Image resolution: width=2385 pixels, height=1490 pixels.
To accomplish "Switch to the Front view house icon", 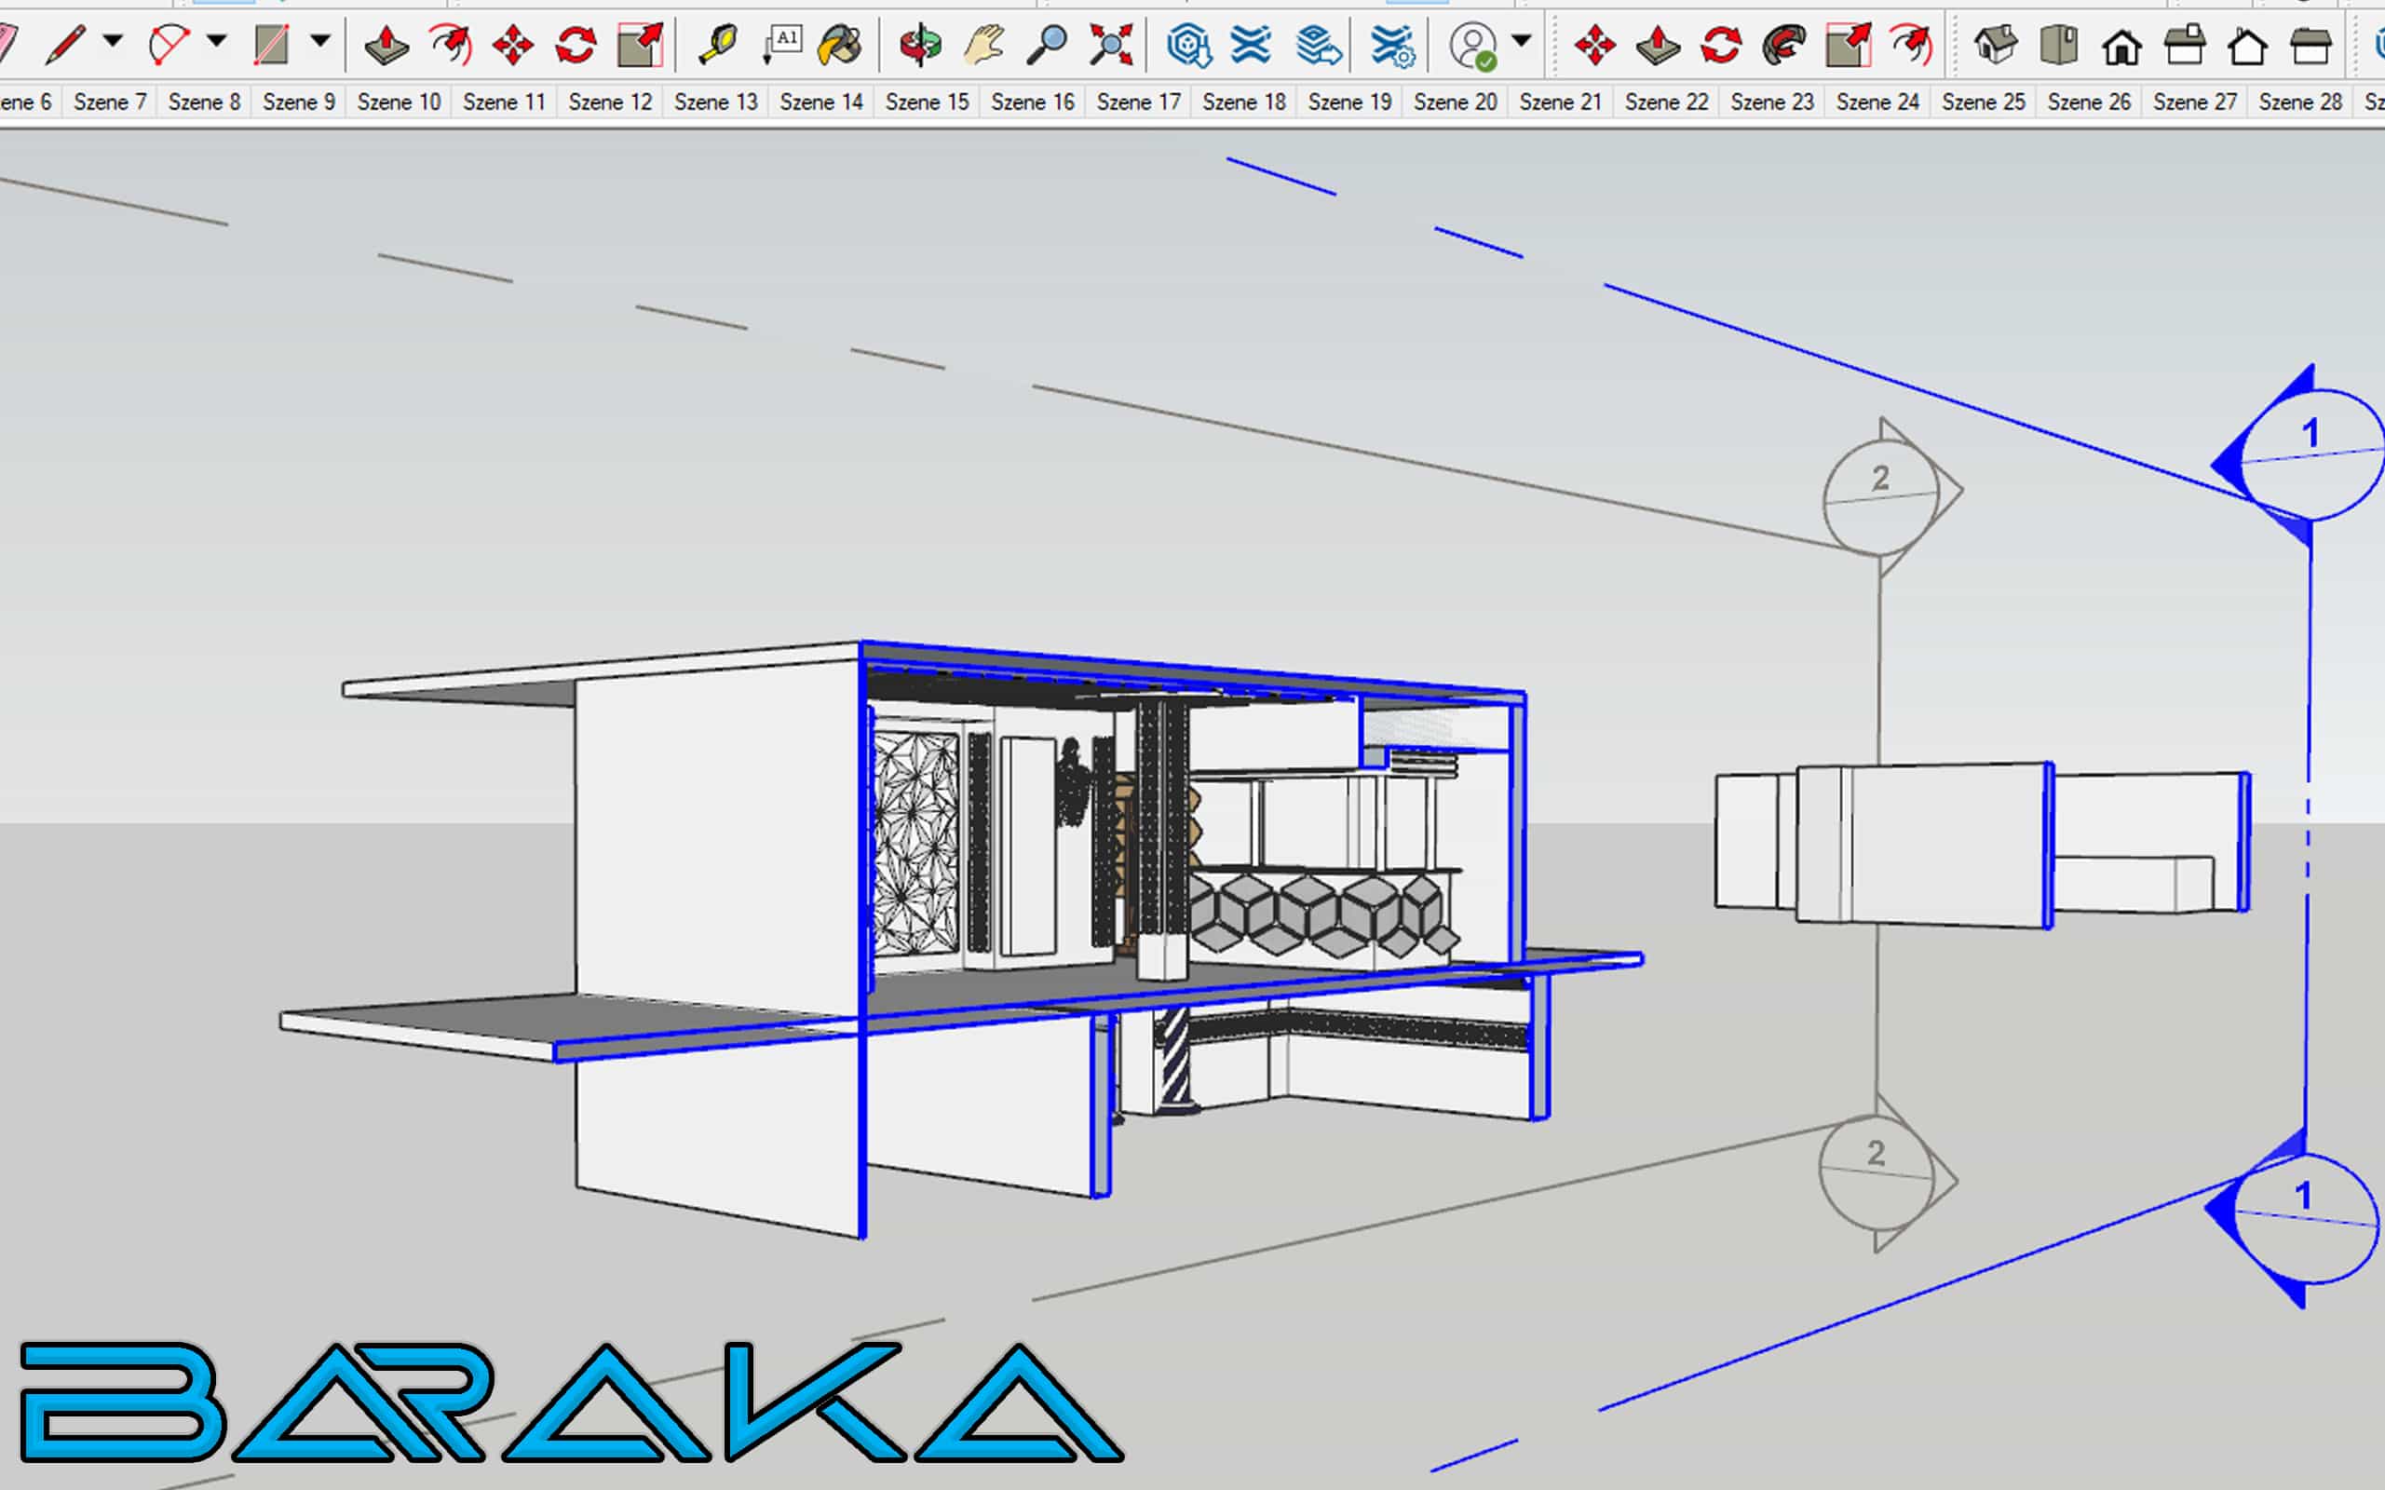I will point(2121,45).
